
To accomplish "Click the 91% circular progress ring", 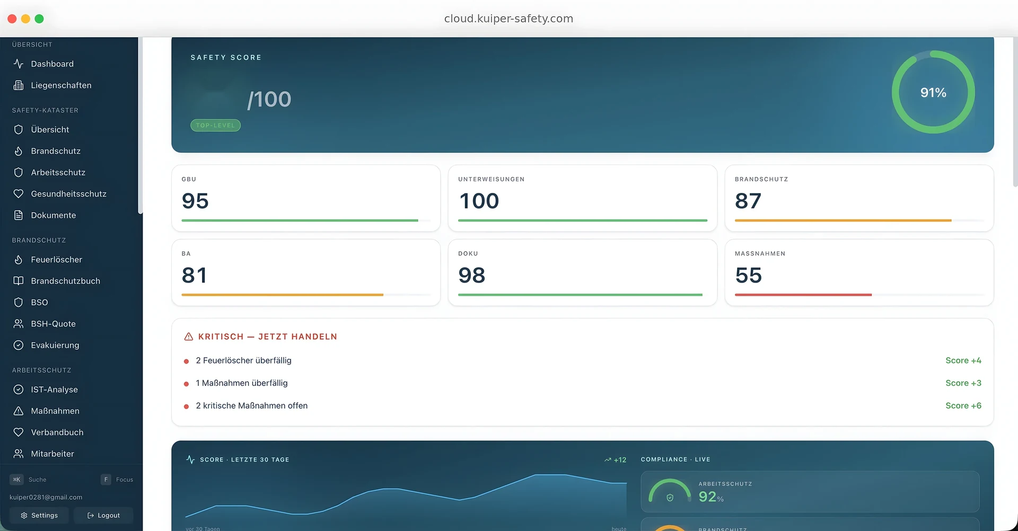I will click(933, 92).
